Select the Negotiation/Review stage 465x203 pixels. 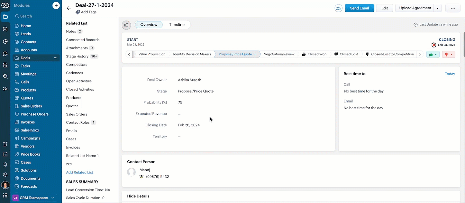[x=279, y=54]
